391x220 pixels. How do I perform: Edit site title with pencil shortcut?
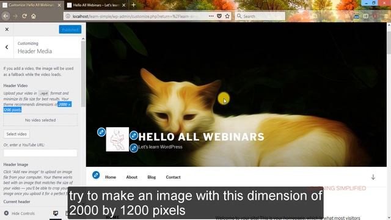point(134,136)
